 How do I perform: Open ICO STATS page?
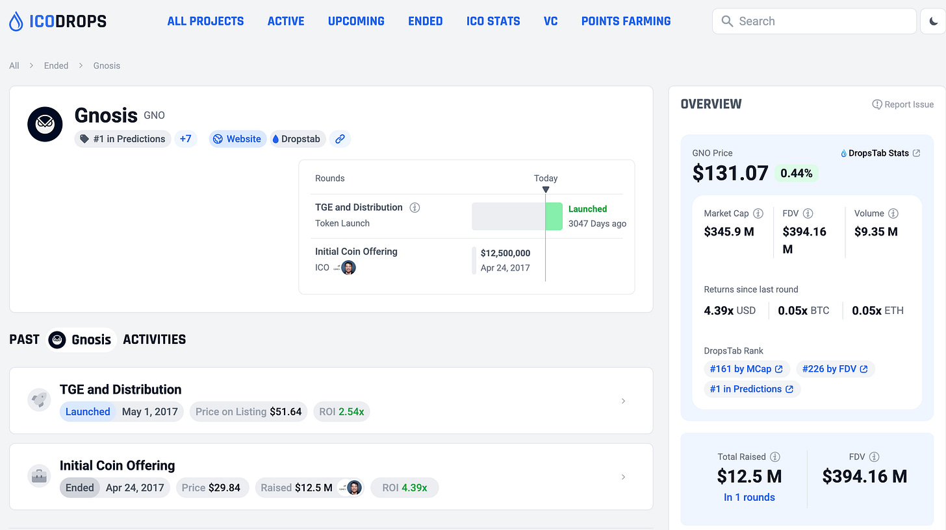(x=493, y=21)
